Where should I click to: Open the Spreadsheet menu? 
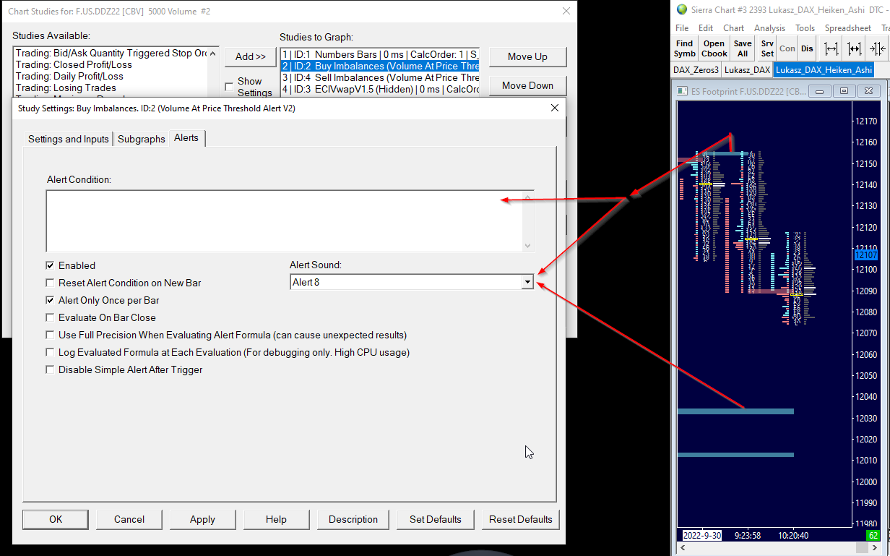click(848, 28)
